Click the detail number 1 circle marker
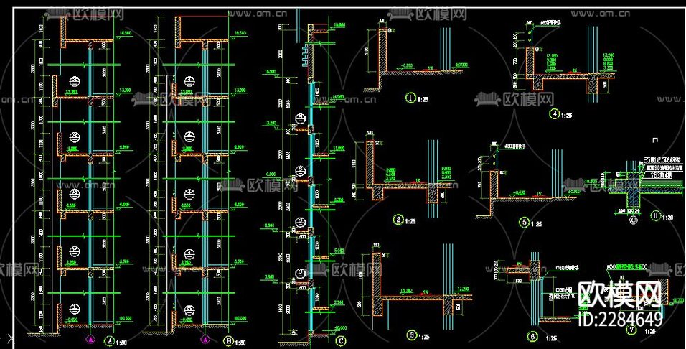686x349 pixels. [410, 98]
